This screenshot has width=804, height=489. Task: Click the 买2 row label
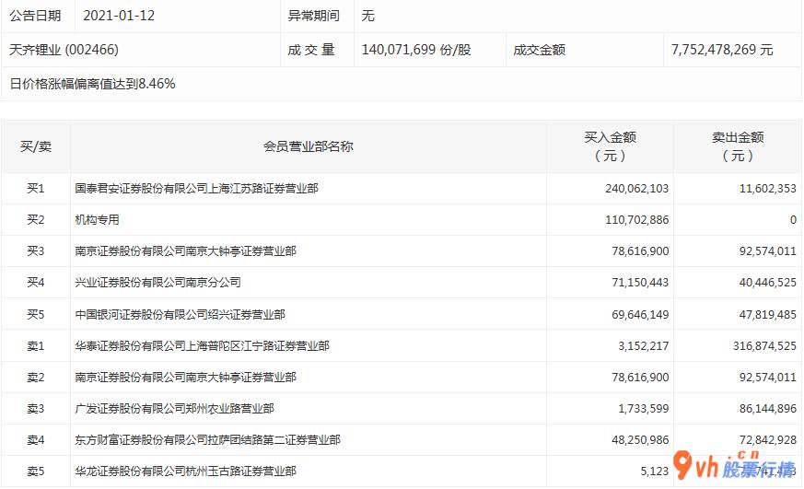coord(36,220)
